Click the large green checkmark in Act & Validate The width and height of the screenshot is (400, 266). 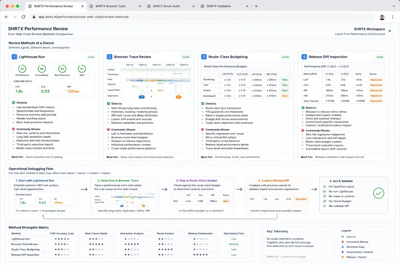[379, 193]
